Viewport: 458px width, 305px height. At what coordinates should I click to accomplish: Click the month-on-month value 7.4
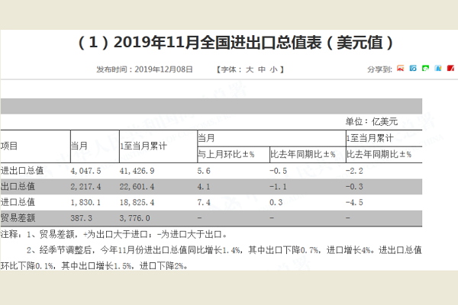coord(204,202)
